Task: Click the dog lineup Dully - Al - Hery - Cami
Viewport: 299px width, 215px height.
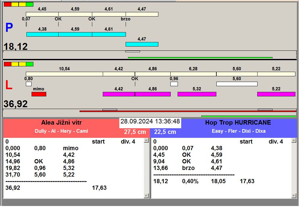Action: tap(61, 131)
